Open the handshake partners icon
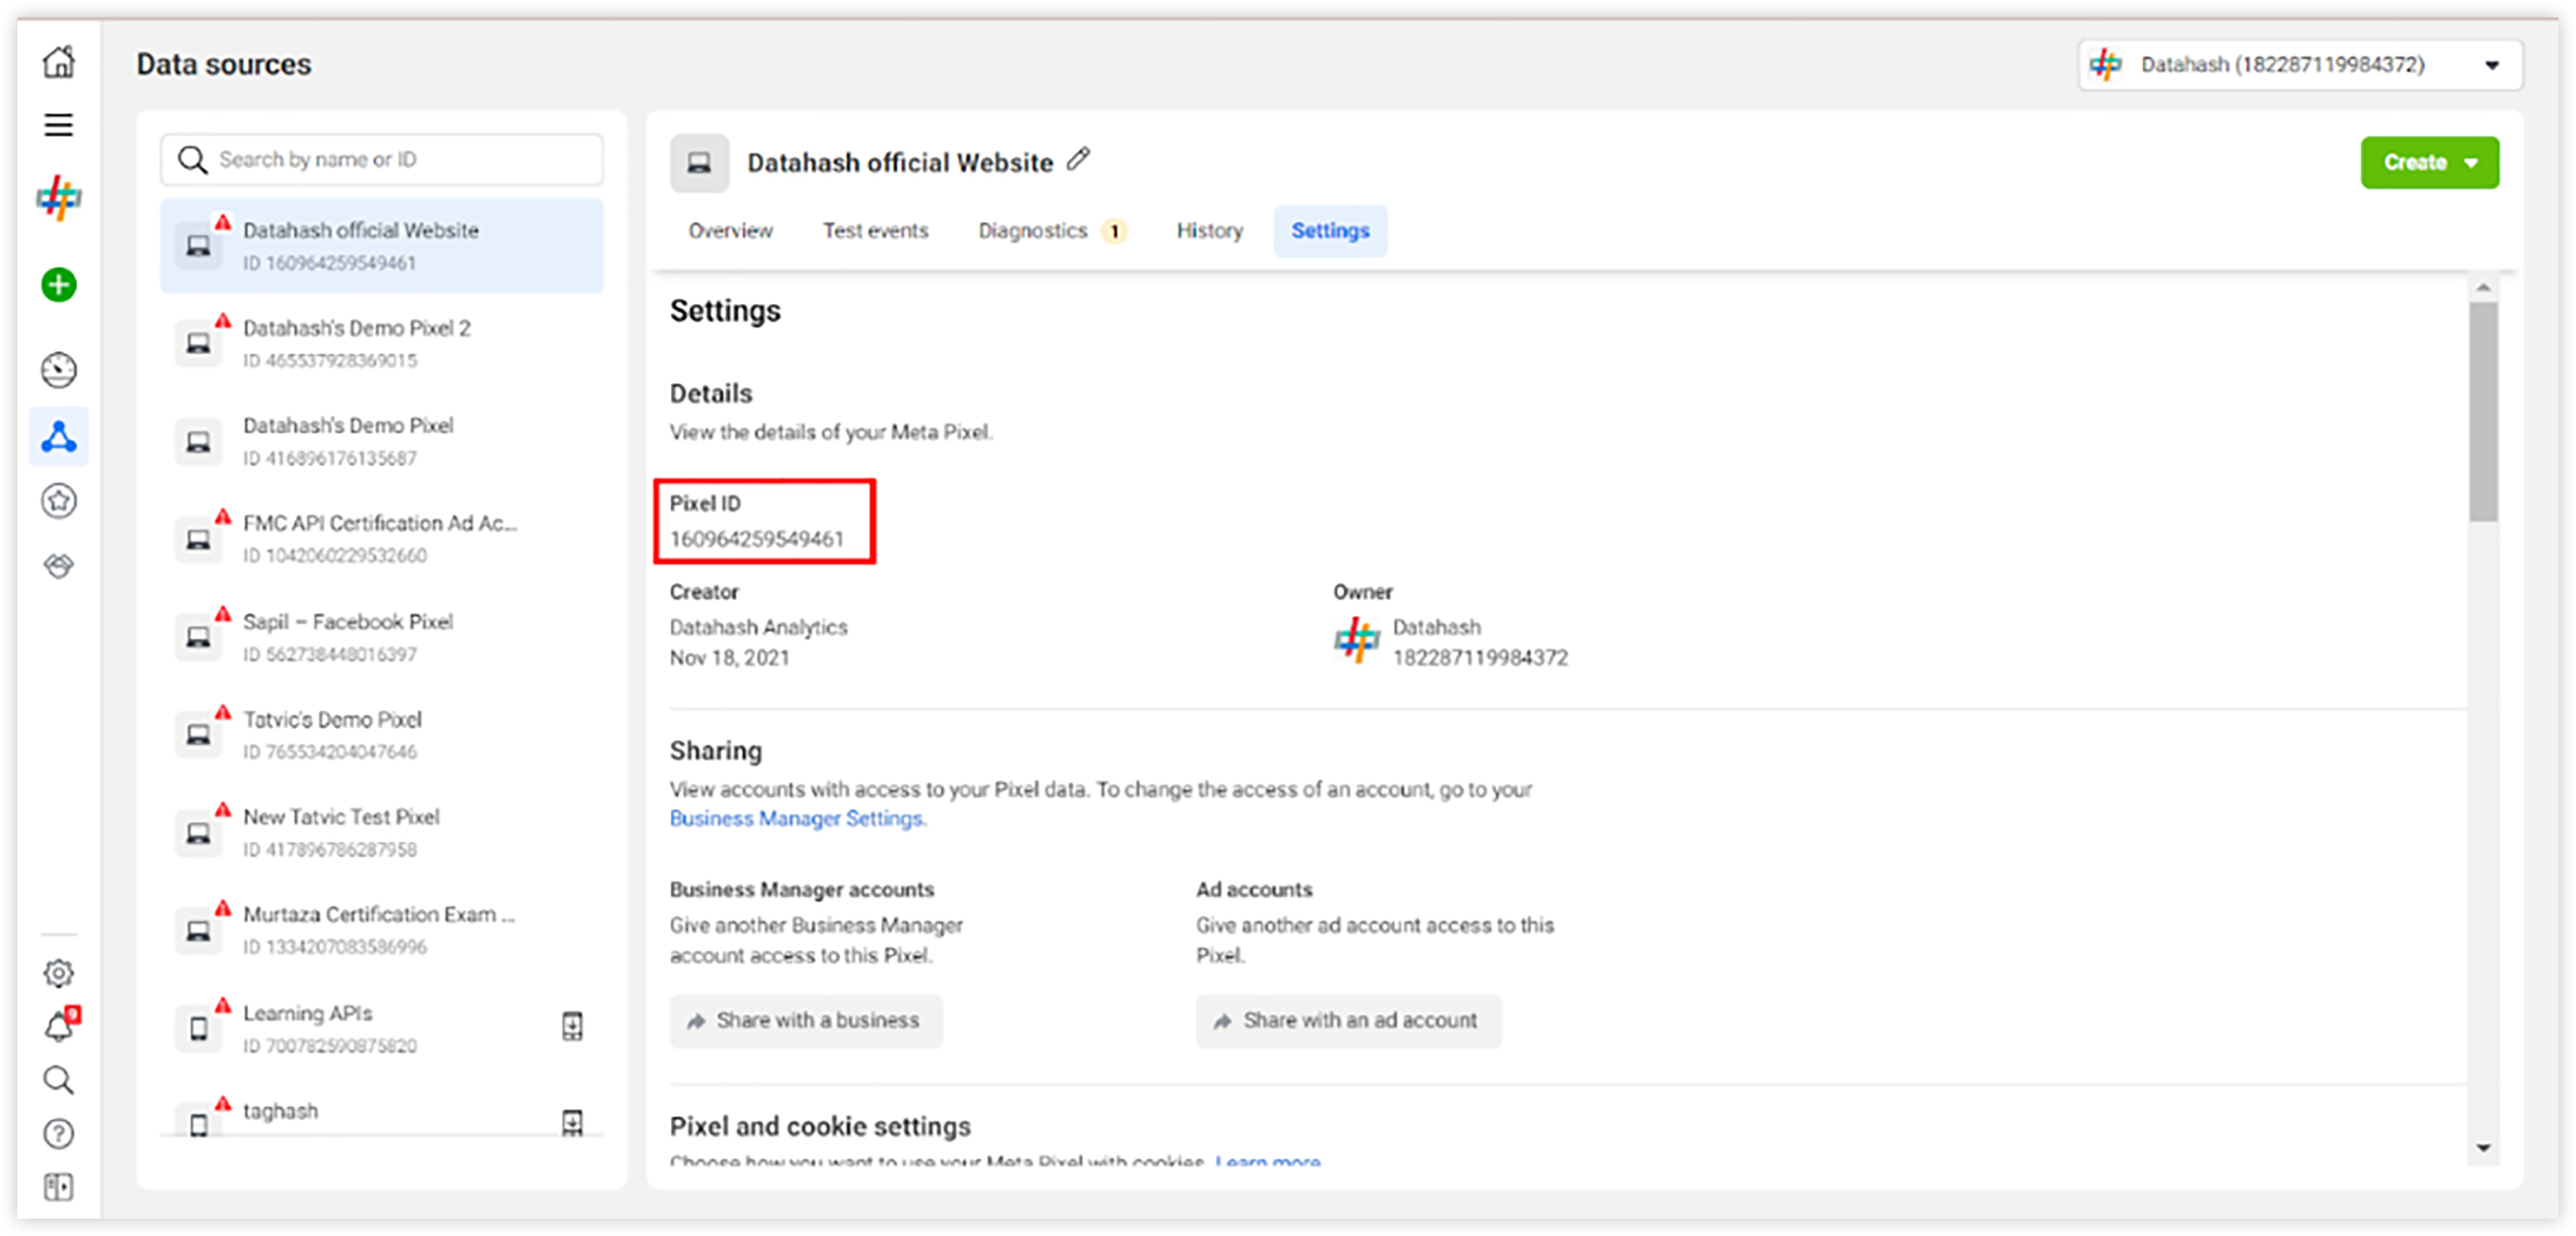The height and width of the screenshot is (1236, 2576). coord(59,566)
